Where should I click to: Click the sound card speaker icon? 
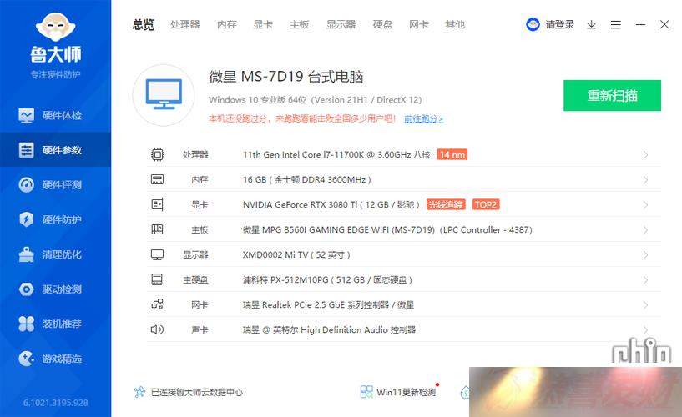157,329
